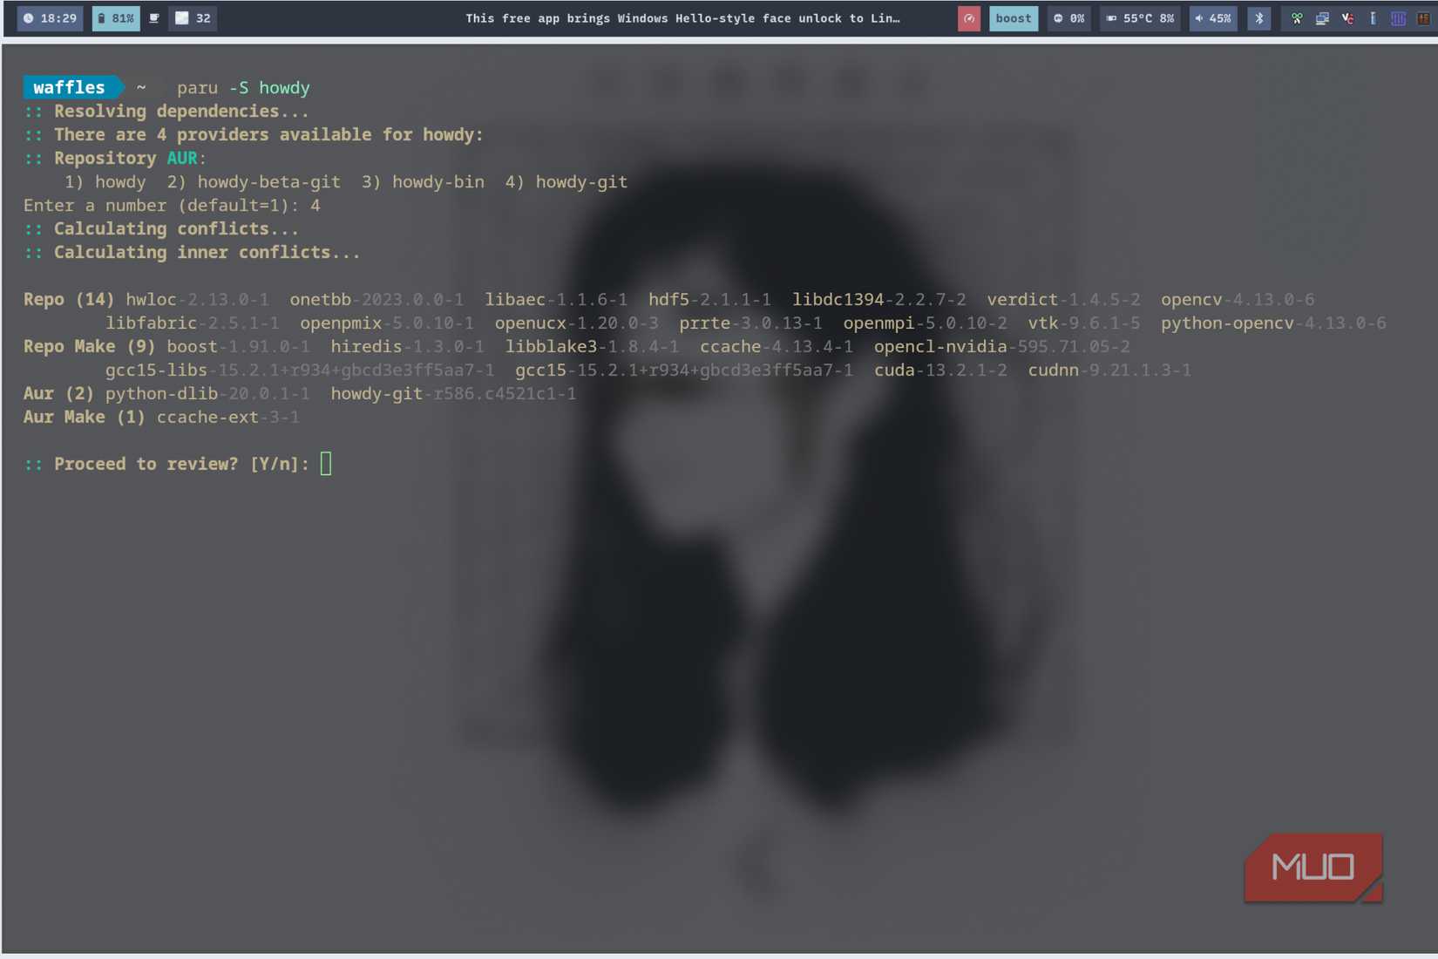Select provider option '2) howdy-beta-git'
Image resolution: width=1438 pixels, height=959 pixels.
coord(254,182)
